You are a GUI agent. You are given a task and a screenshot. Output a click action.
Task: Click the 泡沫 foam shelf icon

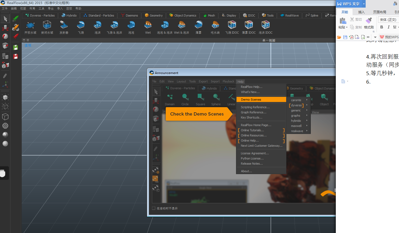(x=98, y=27)
